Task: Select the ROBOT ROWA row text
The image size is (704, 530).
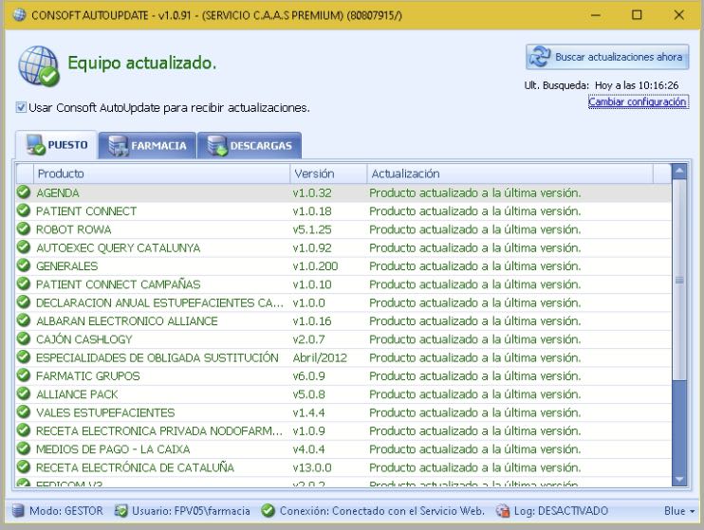Action: (74, 229)
